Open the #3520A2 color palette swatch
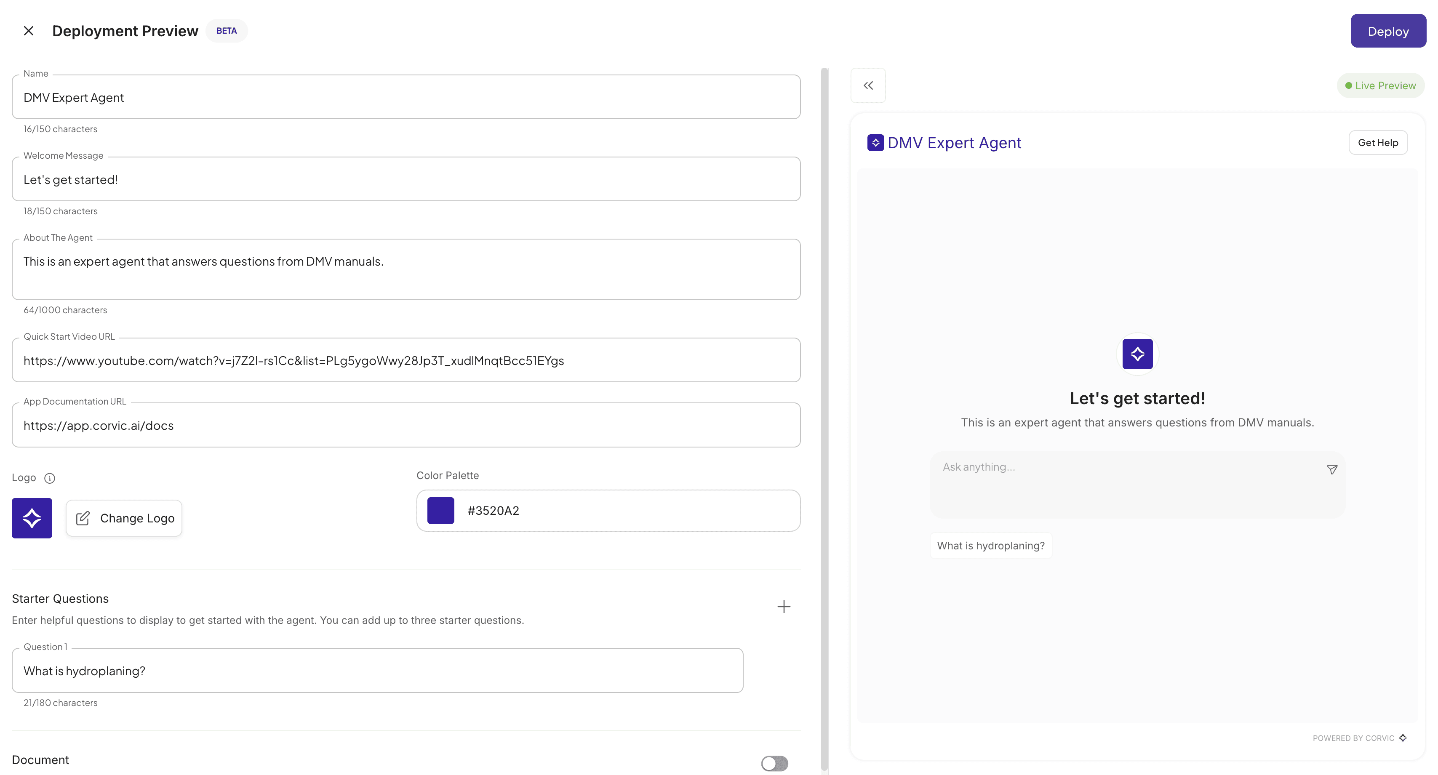The width and height of the screenshot is (1438, 775). pos(440,510)
